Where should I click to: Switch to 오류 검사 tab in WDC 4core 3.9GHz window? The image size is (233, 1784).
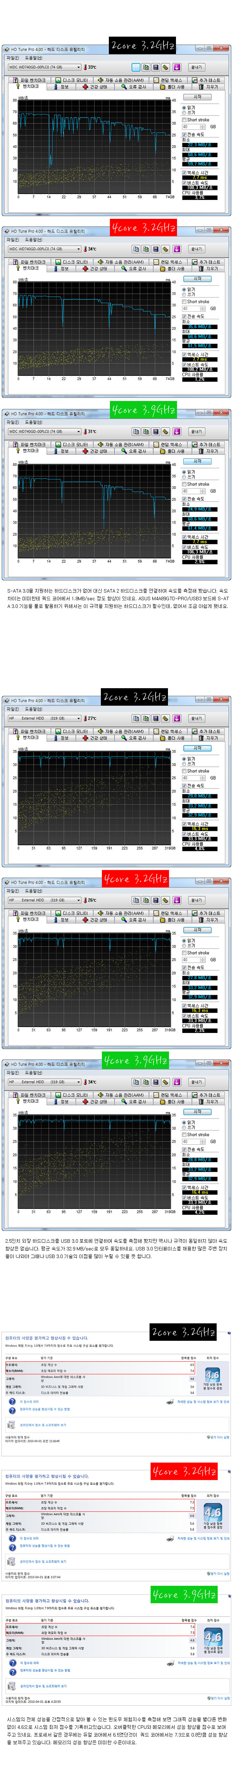pos(135,451)
